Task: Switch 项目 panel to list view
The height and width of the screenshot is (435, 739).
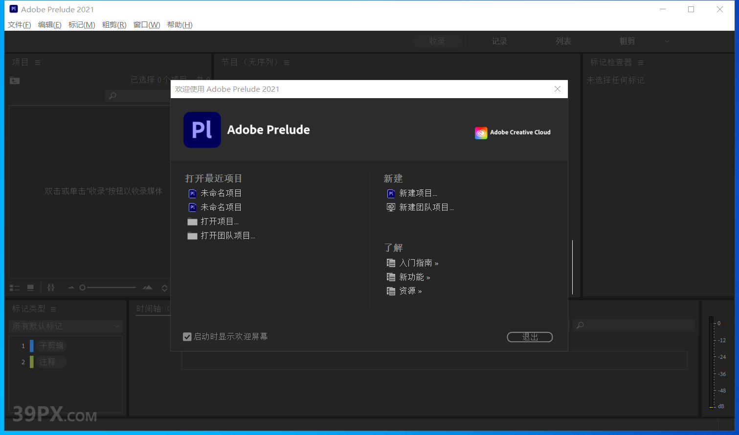Action: point(15,288)
